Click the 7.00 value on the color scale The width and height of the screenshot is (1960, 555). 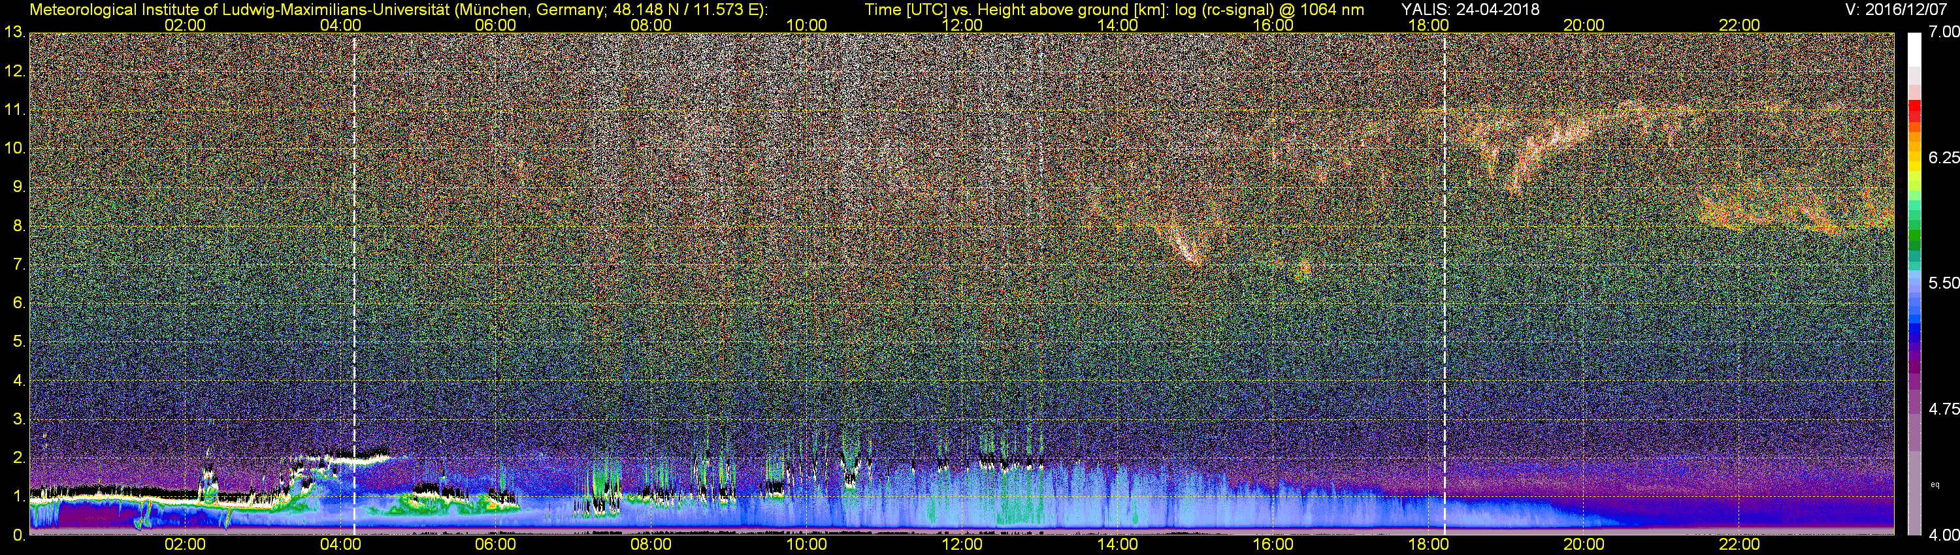(x=1944, y=32)
